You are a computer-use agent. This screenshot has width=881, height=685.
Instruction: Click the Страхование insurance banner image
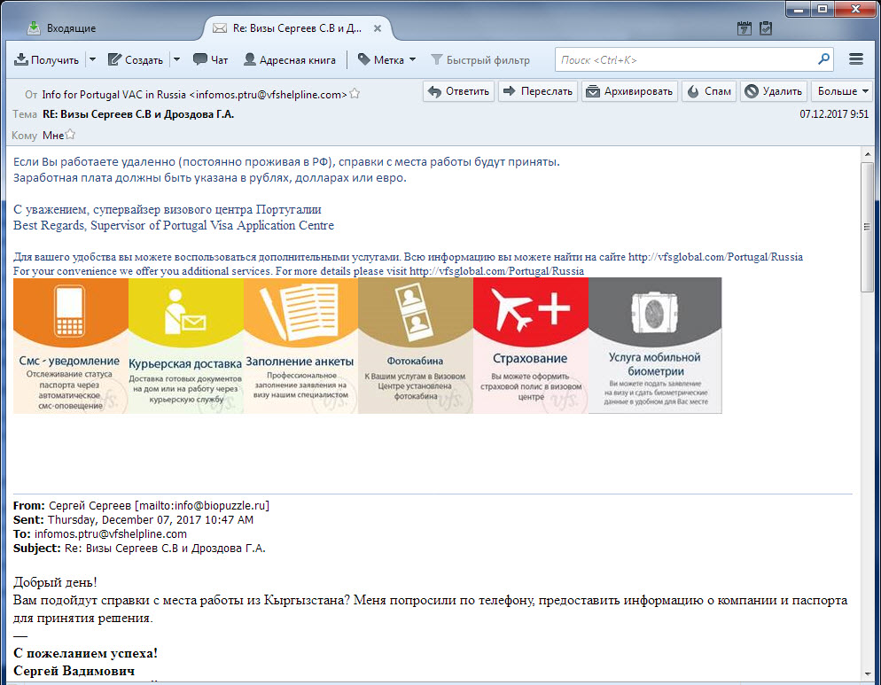coord(530,345)
